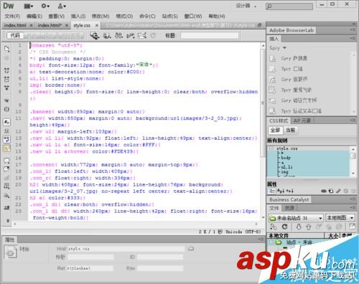The width and height of the screenshot is (359, 284).
Task: Open the Business Catalyst panel options menu
Action: (x=353, y=199)
